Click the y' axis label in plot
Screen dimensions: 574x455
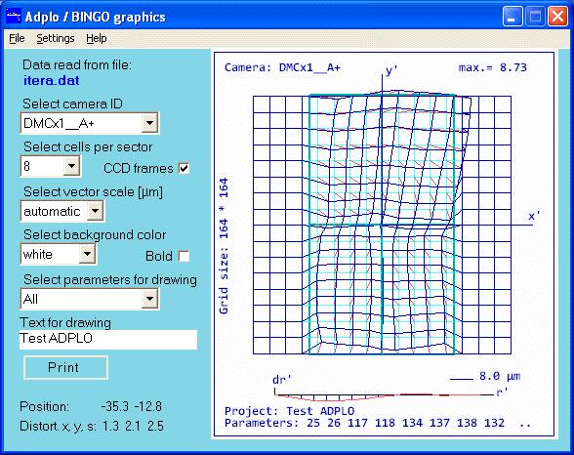391,69
